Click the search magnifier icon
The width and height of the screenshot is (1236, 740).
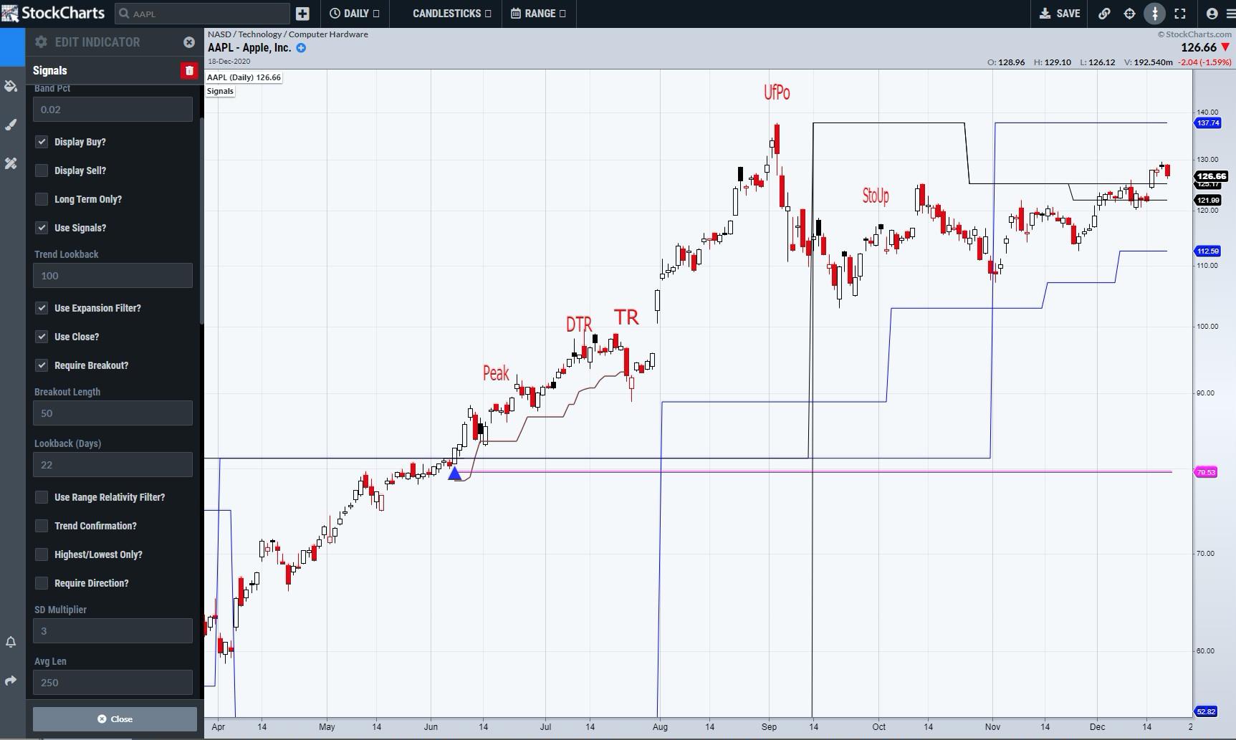click(x=124, y=14)
